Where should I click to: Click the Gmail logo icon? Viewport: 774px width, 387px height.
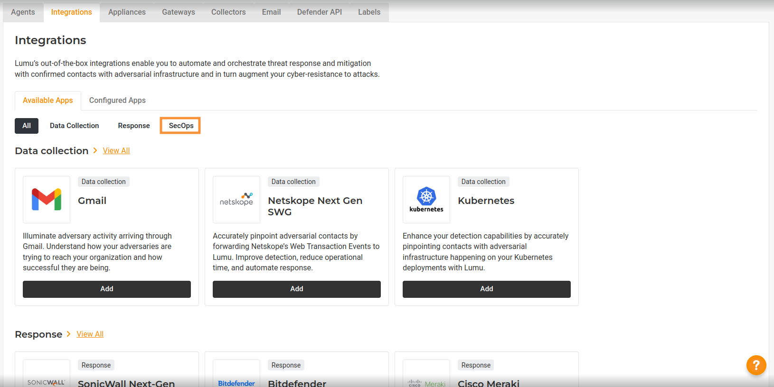coord(47,200)
